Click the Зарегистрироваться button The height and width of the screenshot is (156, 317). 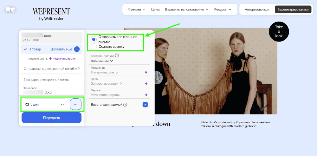click(293, 10)
